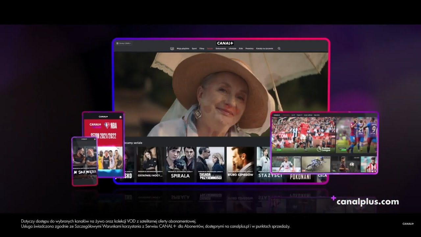
Task: Open M jak mięso show on small phone
Action: (85, 162)
